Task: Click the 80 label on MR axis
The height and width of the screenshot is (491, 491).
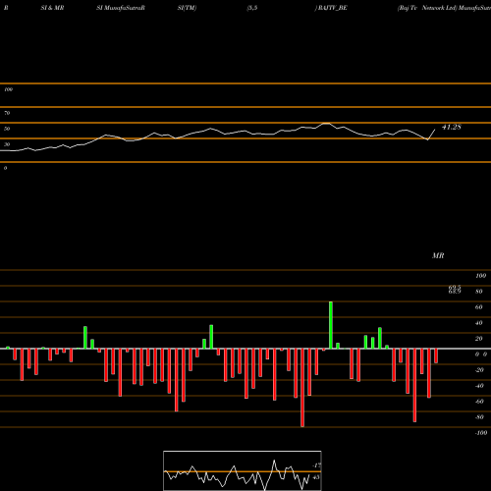Action: (479, 292)
